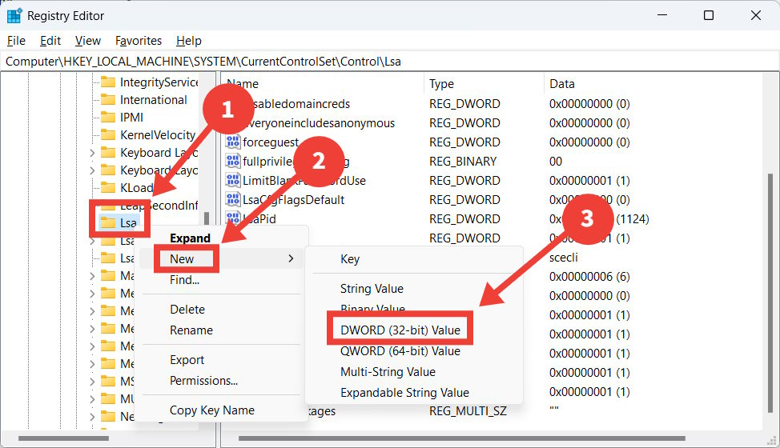The height and width of the screenshot is (448, 780).
Task: Click the tree pane vertical scrollbar thumb
Action: click(x=207, y=219)
